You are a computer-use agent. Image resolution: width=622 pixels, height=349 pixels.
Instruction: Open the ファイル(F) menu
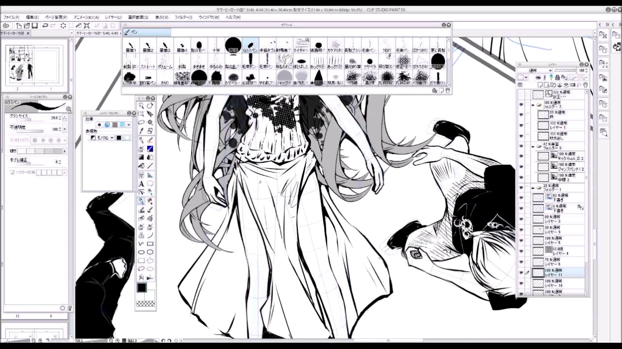click(12, 17)
